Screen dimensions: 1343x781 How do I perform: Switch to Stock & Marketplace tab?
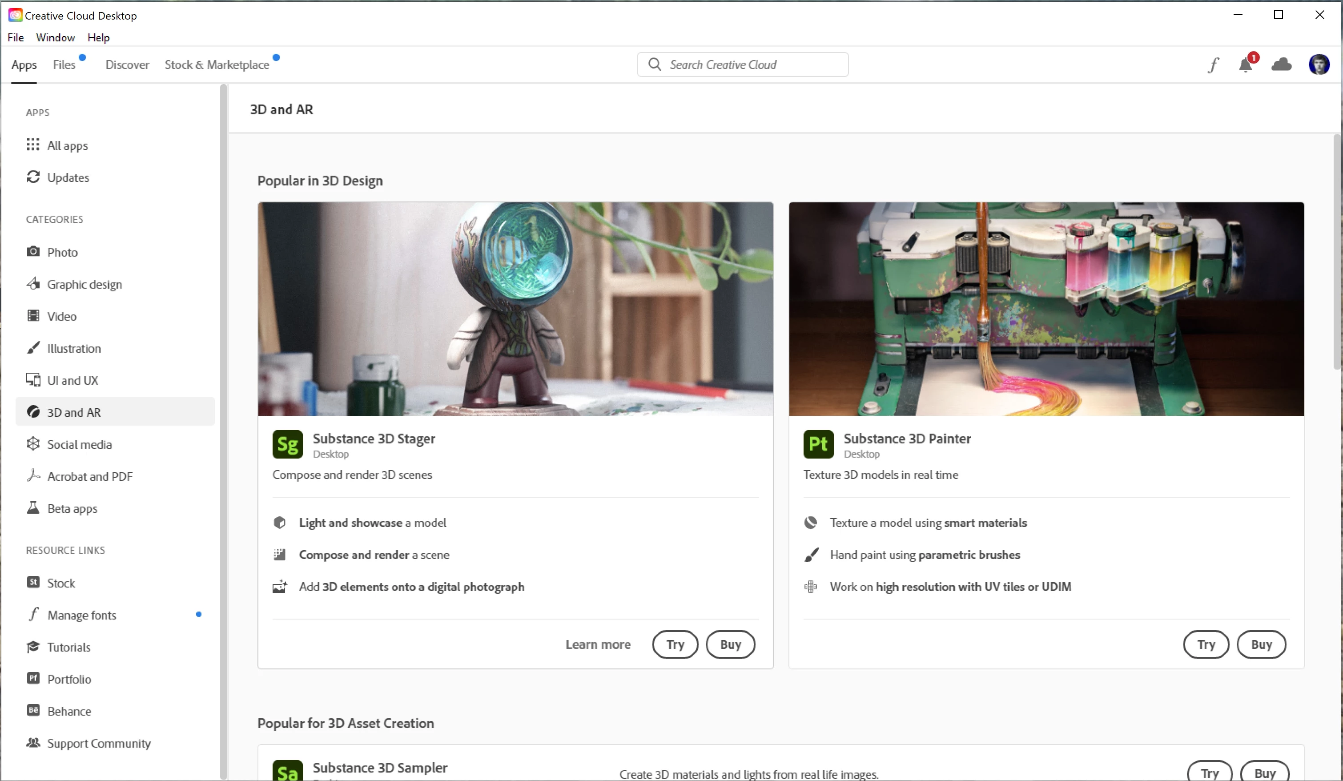217,64
